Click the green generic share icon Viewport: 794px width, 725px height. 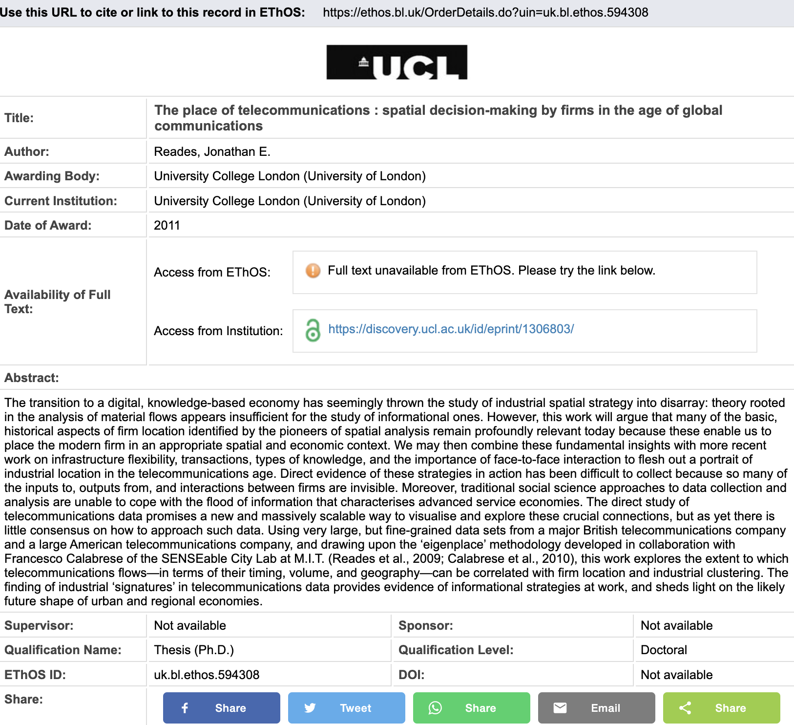click(x=685, y=708)
